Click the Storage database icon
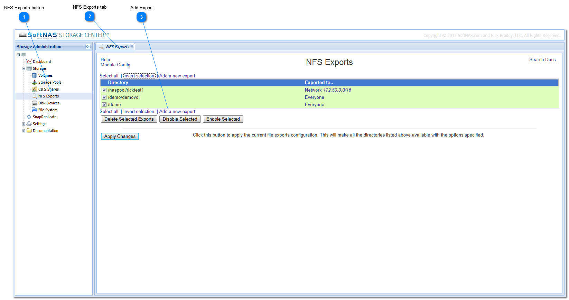Viewport: 569px width, 300px height. click(x=29, y=68)
